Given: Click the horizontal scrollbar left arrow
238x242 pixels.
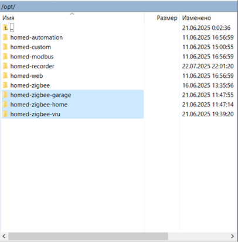Looking at the screenshot, I should point(4,236).
